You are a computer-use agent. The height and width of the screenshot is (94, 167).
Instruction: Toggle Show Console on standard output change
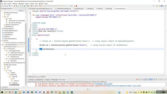150,79
